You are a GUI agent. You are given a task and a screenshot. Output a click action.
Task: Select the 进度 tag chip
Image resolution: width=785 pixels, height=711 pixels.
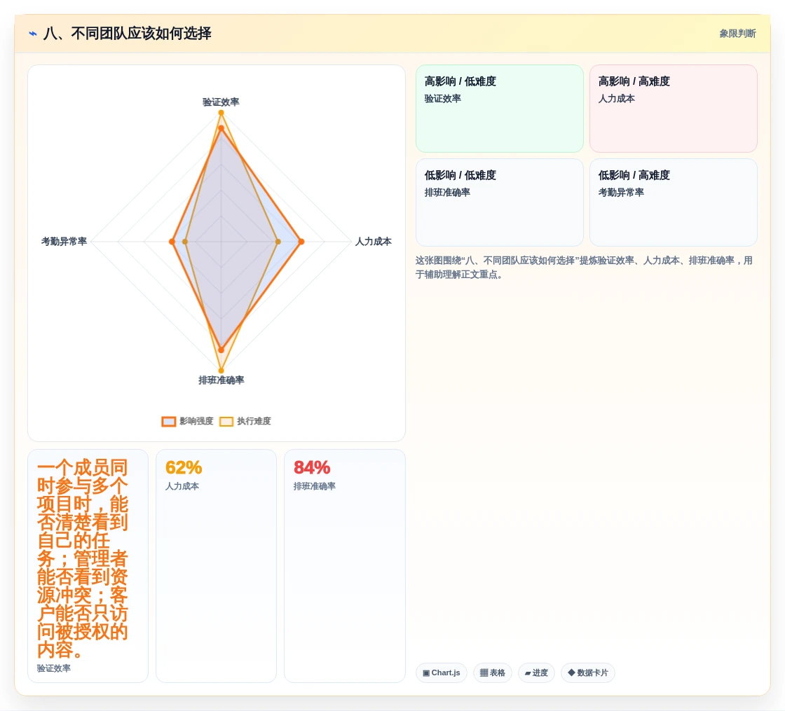(x=536, y=672)
